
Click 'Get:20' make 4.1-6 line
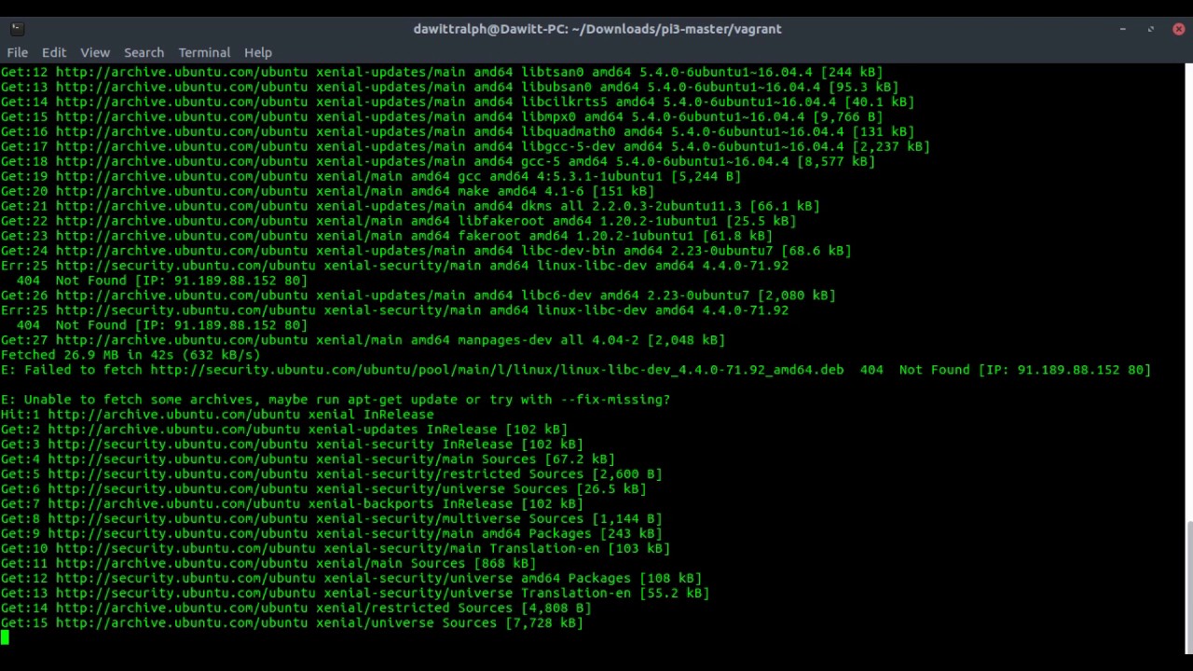pyautogui.click(x=328, y=191)
